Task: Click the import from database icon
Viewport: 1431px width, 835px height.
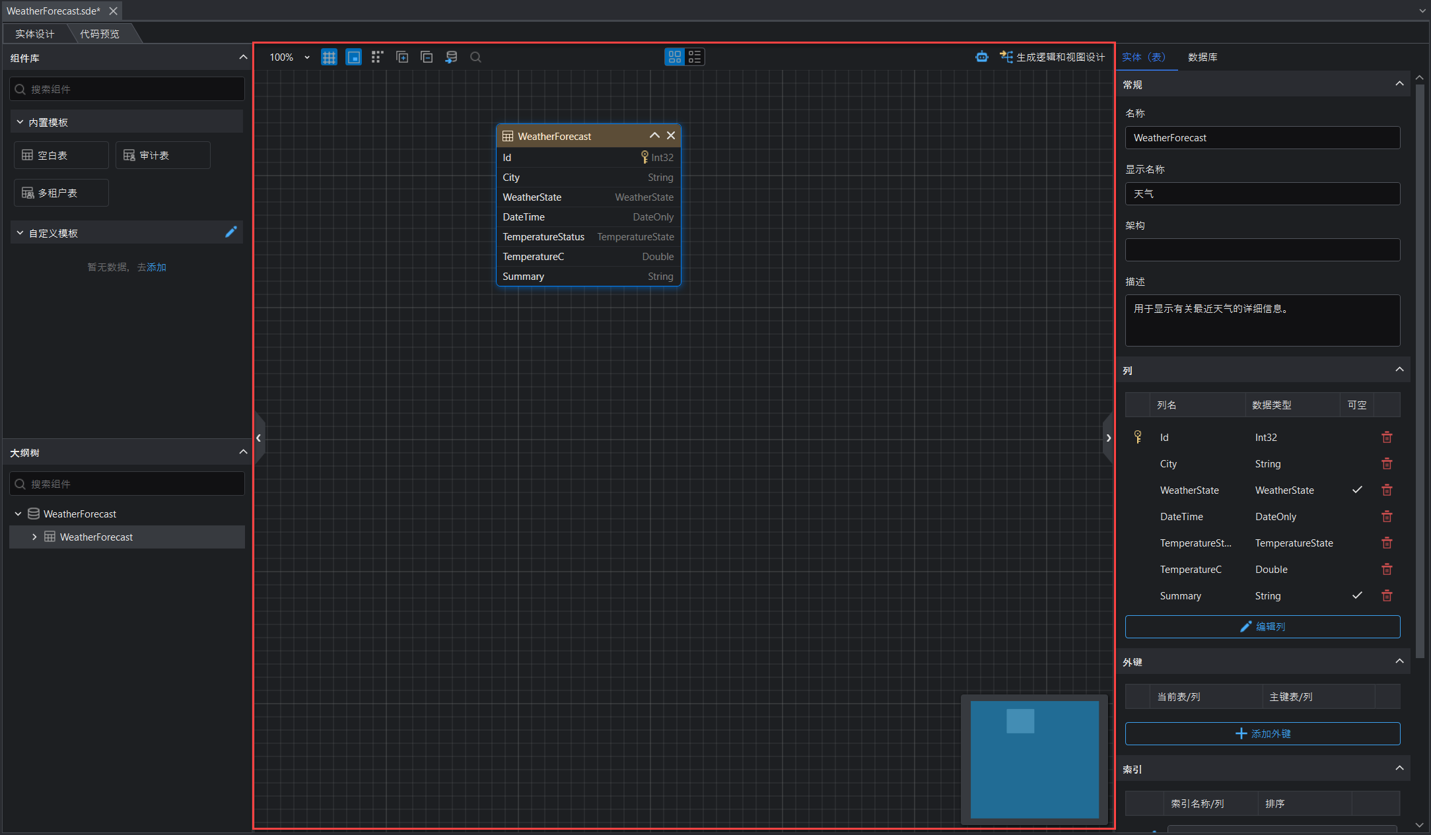Action: (451, 57)
